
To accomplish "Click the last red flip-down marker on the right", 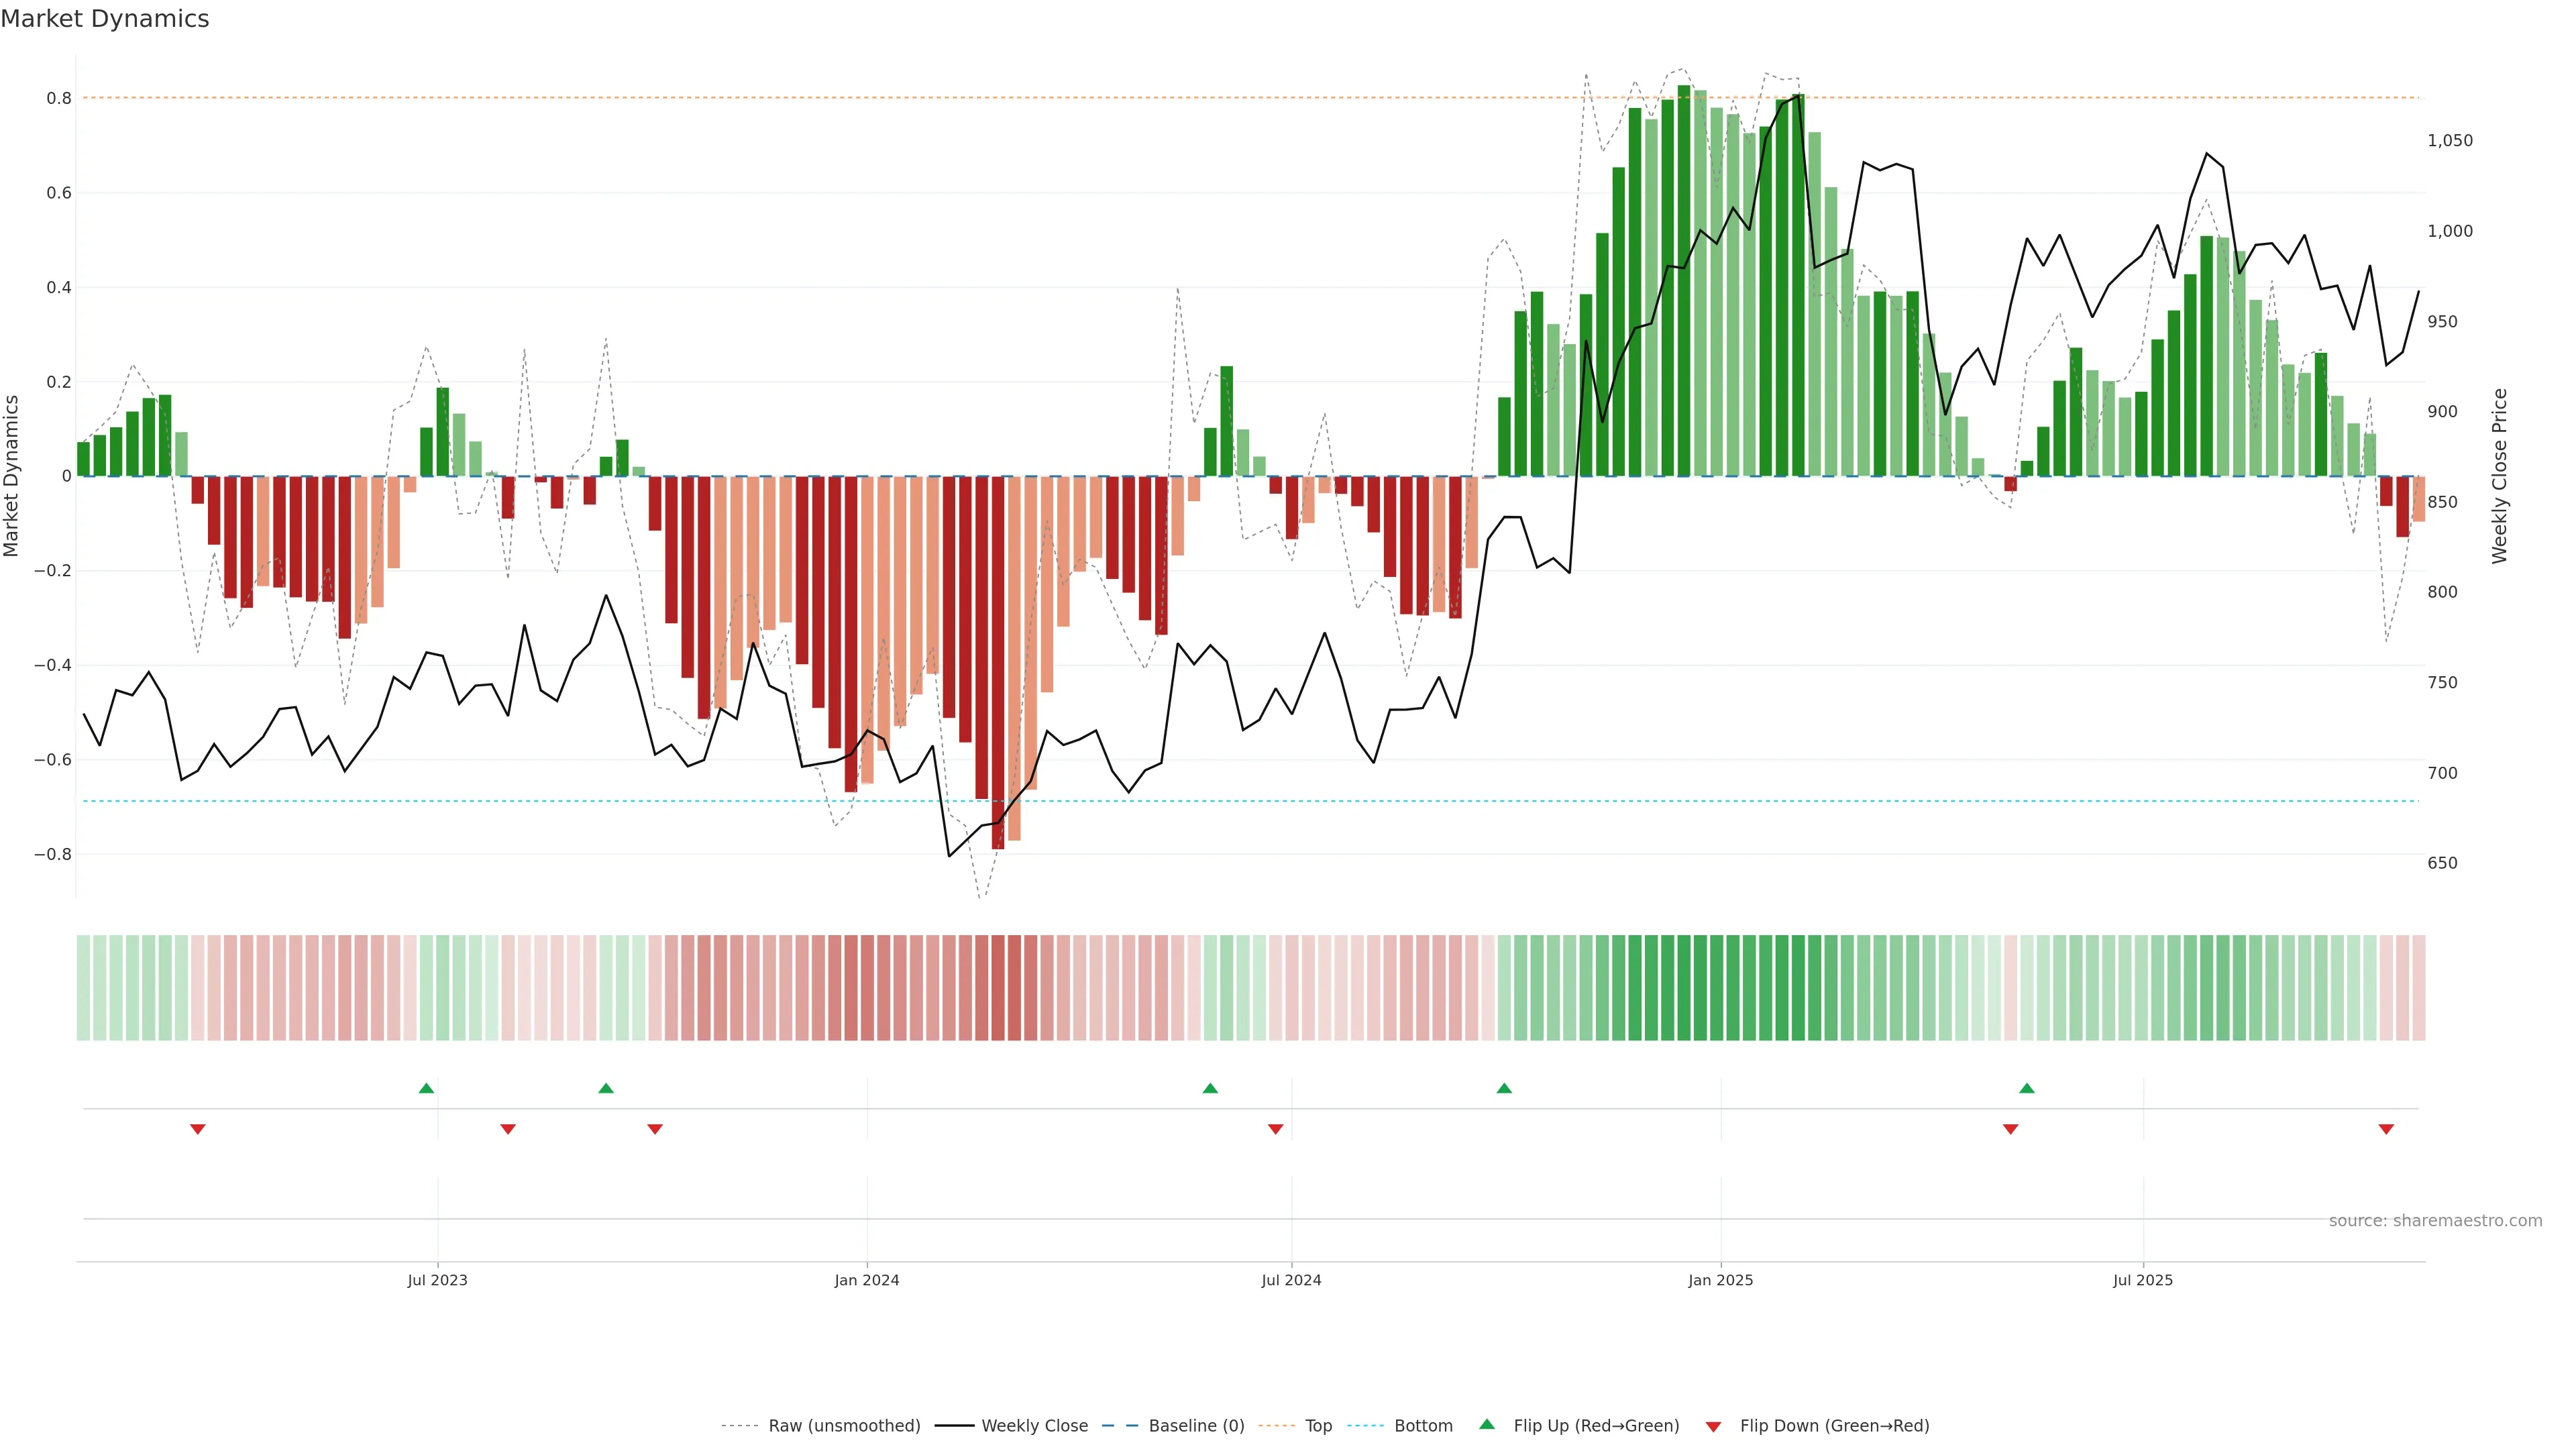I will [x=2386, y=1129].
